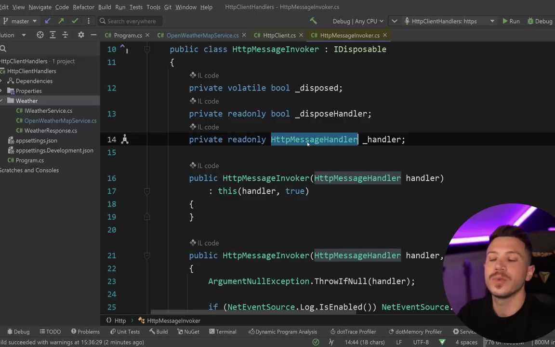555x347 pixels.
Task: Open Search Everywhere via the magnifier icon
Action: [x=103, y=21]
